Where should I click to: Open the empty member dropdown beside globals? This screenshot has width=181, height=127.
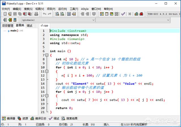(133, 20)
